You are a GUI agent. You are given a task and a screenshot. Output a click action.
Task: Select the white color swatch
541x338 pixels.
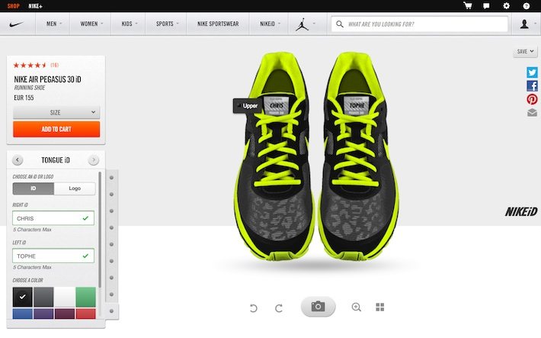[x=65, y=297]
